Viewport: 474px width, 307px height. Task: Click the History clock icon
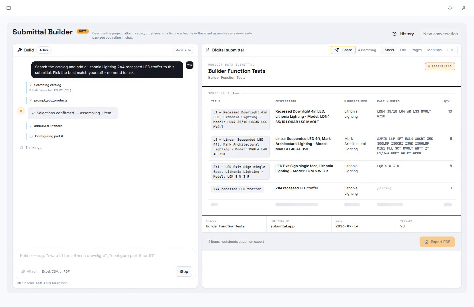tap(395, 34)
